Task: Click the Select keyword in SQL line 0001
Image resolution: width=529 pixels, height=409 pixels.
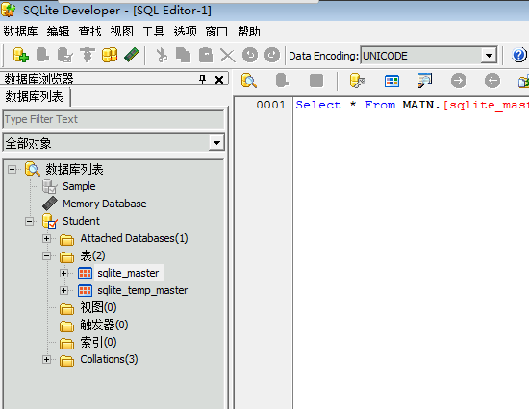Action: click(318, 105)
